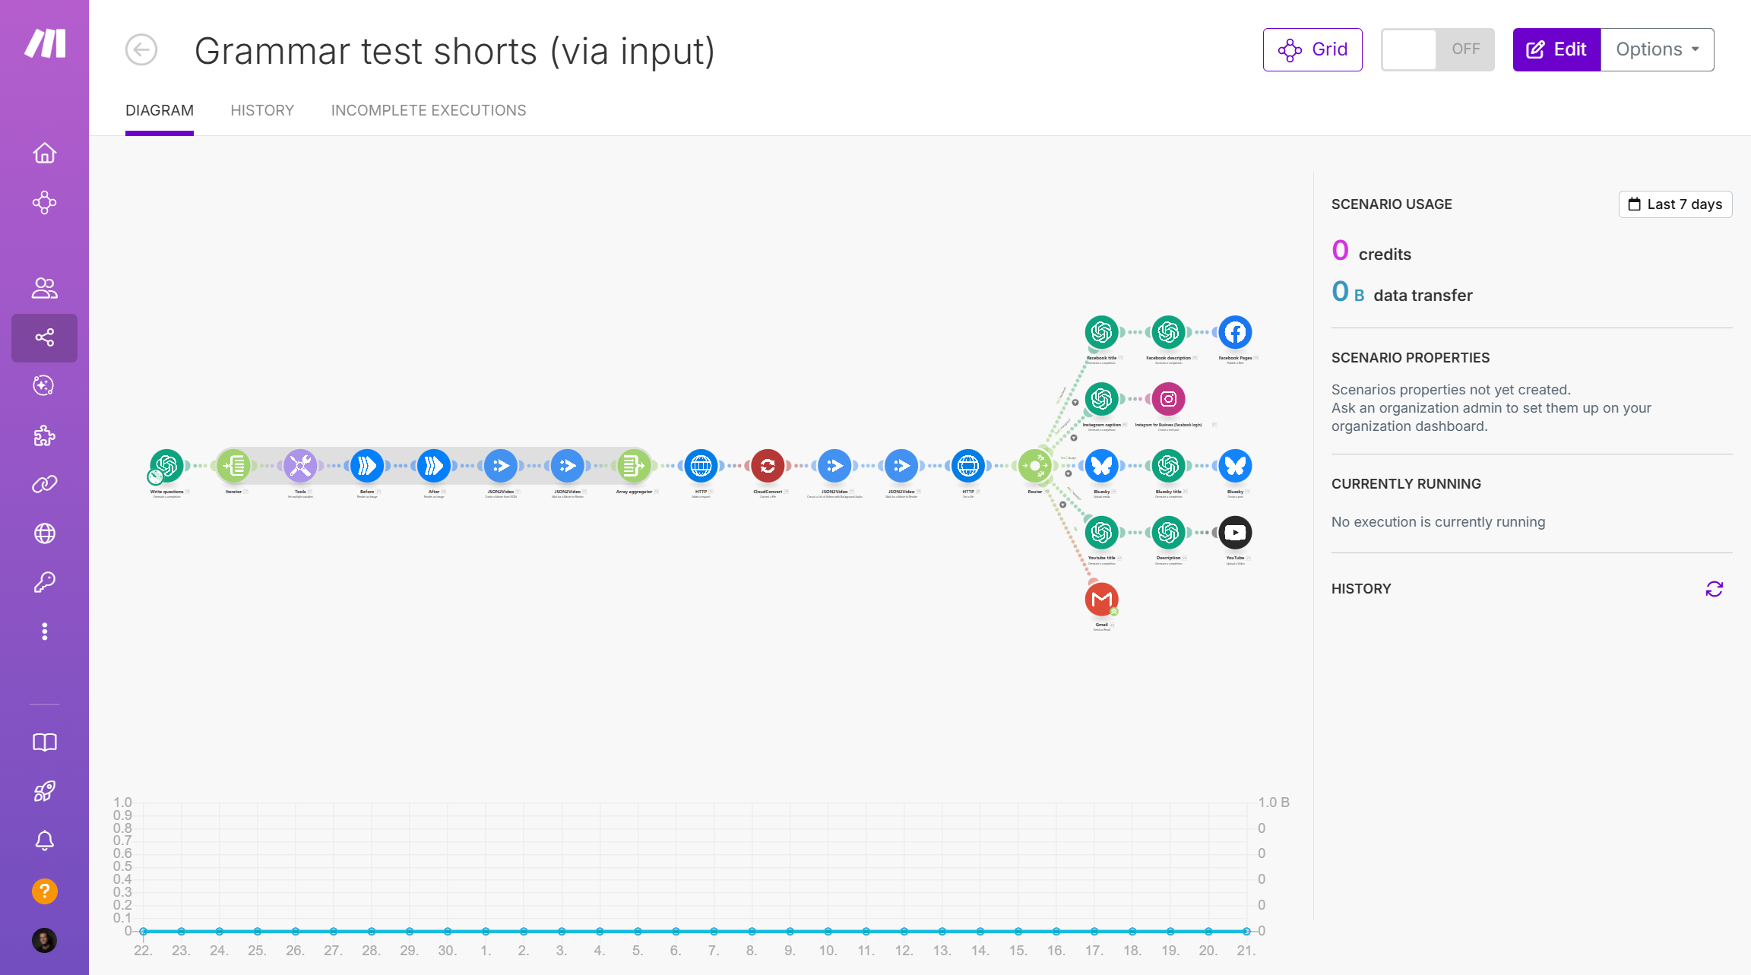The width and height of the screenshot is (1751, 975).
Task: Expand the Options dropdown
Action: tap(1657, 49)
